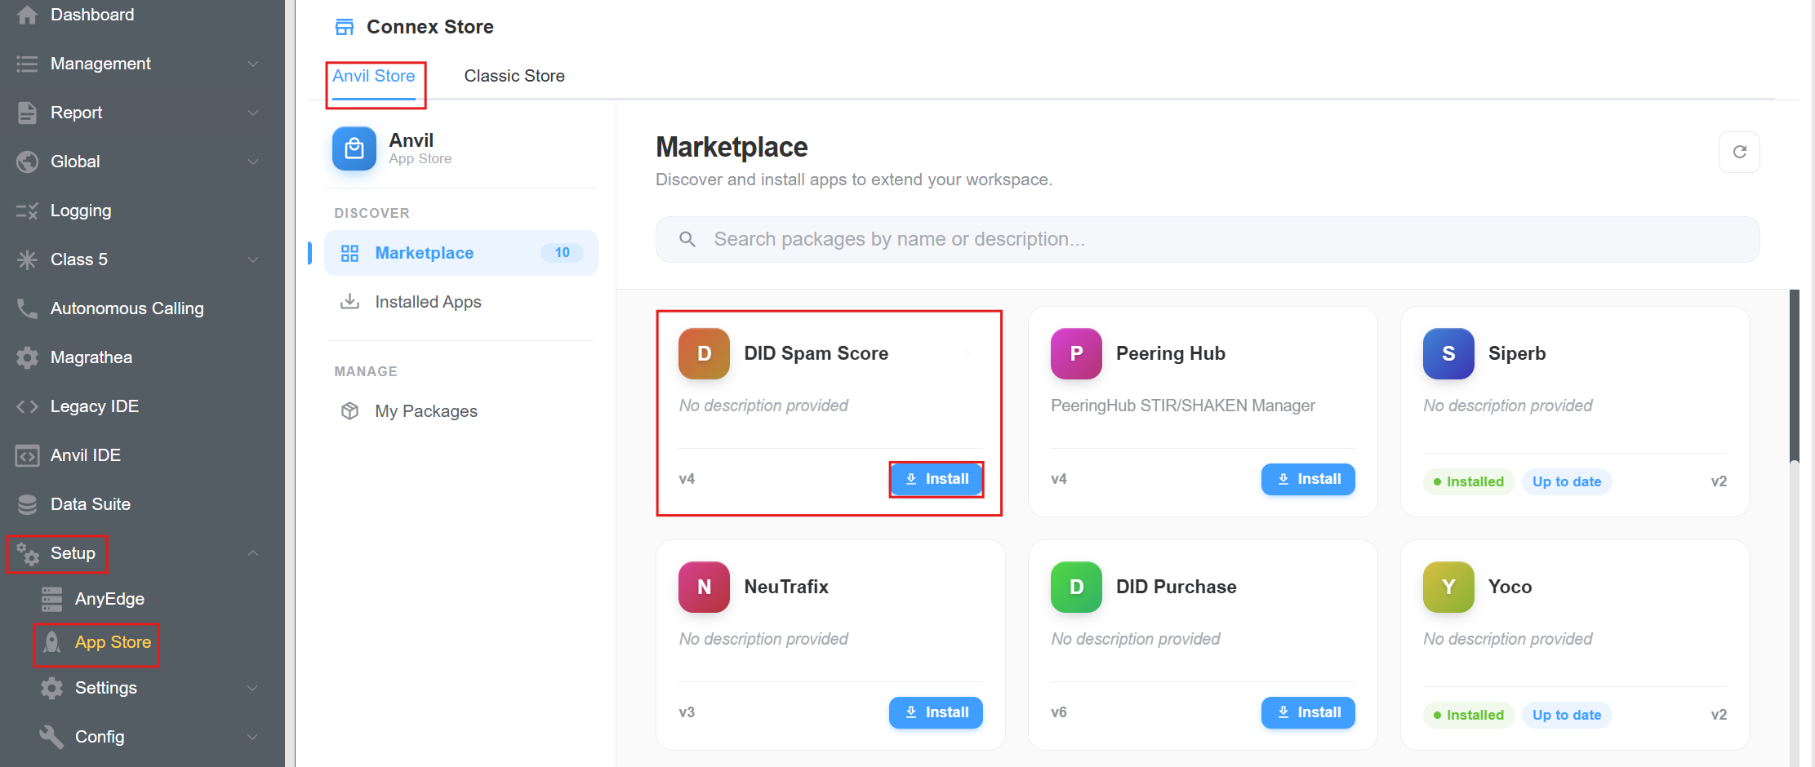Open the Dashboard home icon
The image size is (1815, 767).
pyautogui.click(x=27, y=15)
